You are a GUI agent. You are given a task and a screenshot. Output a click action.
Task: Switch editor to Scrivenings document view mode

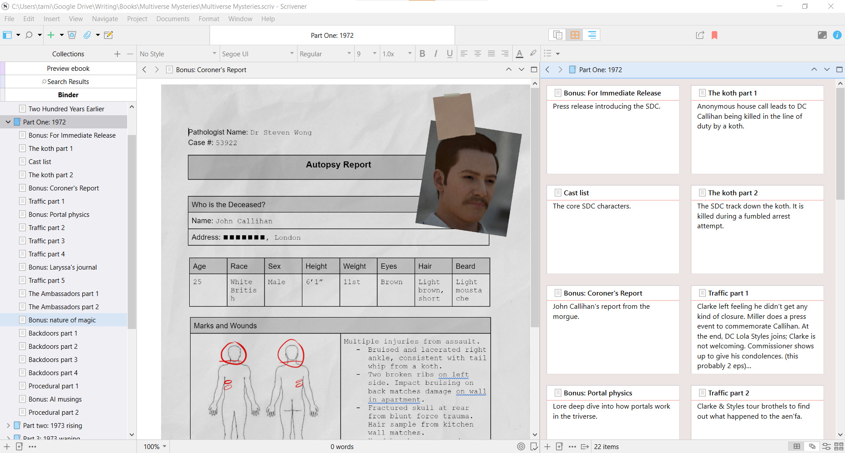[x=557, y=34]
